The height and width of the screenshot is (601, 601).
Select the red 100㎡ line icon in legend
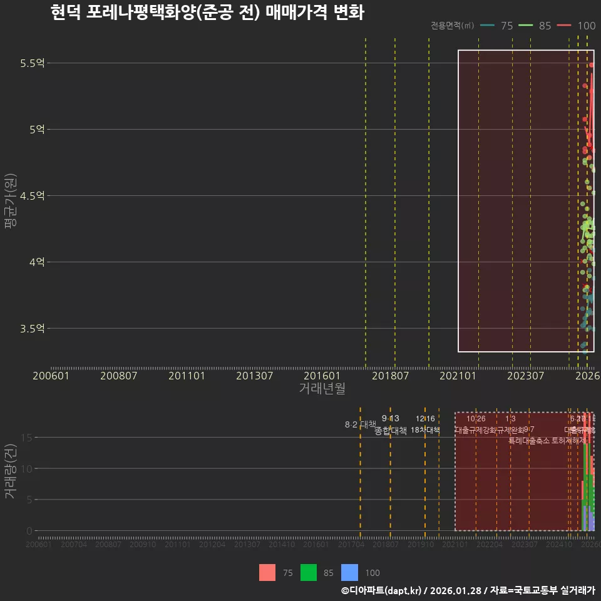(x=564, y=26)
